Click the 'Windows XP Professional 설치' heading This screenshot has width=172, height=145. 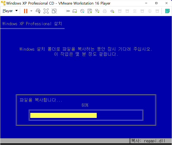pos(32,24)
